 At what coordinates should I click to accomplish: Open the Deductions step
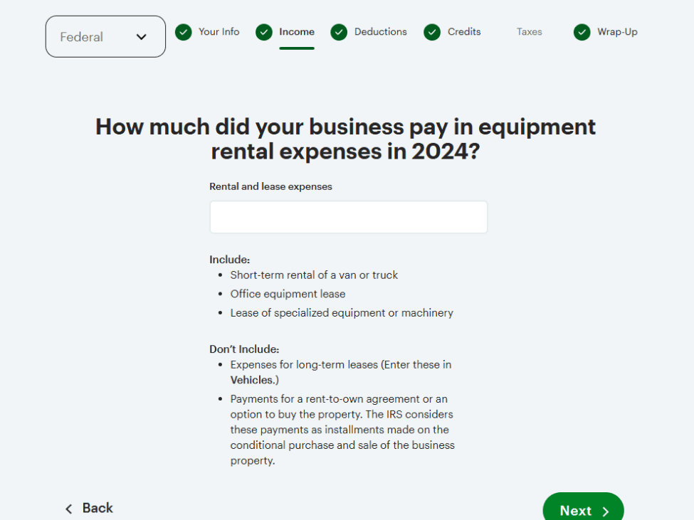pyautogui.click(x=380, y=32)
